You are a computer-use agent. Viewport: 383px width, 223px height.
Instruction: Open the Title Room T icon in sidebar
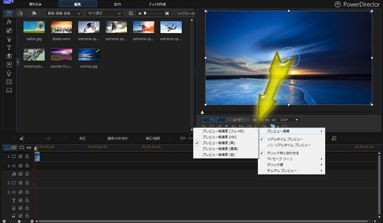(x=9, y=48)
